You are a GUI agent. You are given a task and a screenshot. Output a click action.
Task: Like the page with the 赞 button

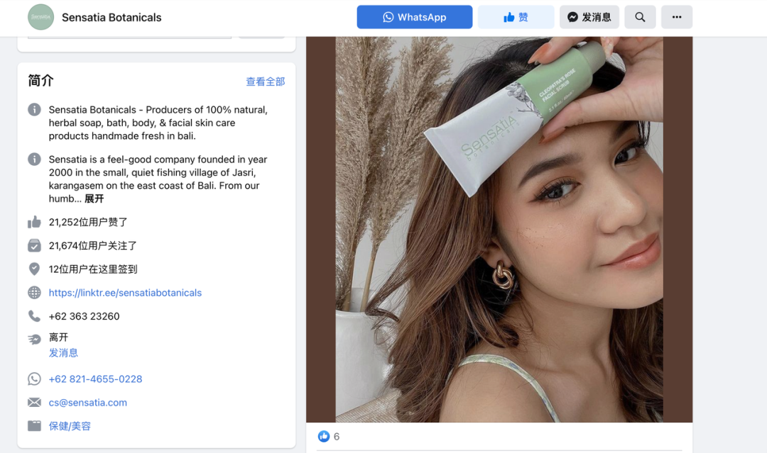coord(516,17)
